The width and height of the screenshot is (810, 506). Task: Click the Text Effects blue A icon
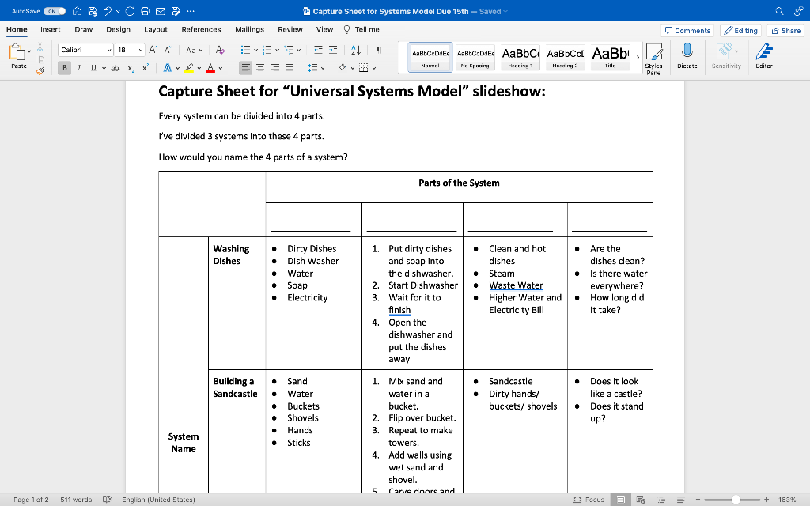click(168, 68)
